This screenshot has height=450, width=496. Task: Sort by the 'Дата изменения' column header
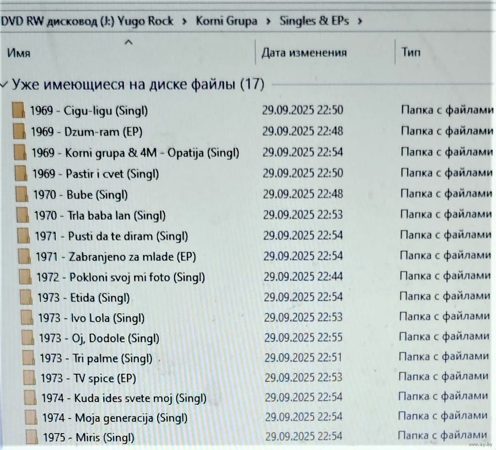point(304,53)
